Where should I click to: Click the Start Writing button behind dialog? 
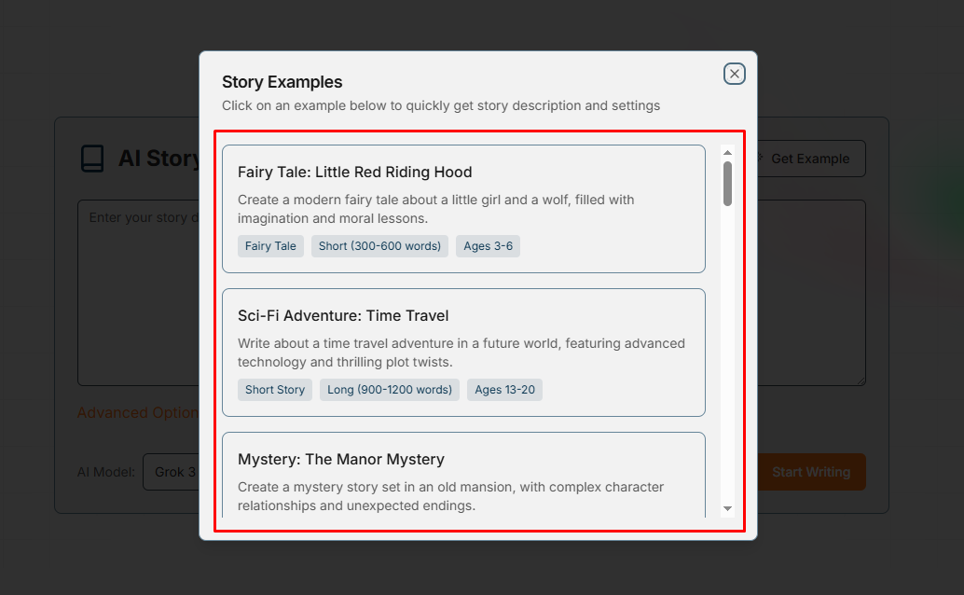tap(811, 472)
